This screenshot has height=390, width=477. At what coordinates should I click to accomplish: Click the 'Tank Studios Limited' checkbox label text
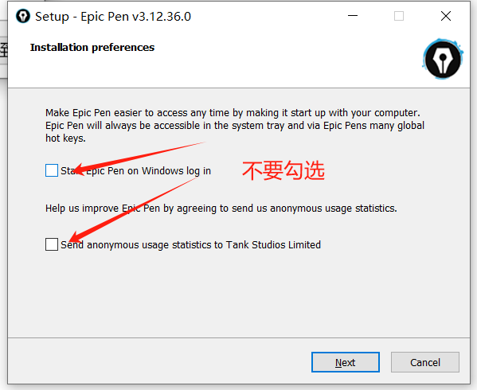pos(273,244)
